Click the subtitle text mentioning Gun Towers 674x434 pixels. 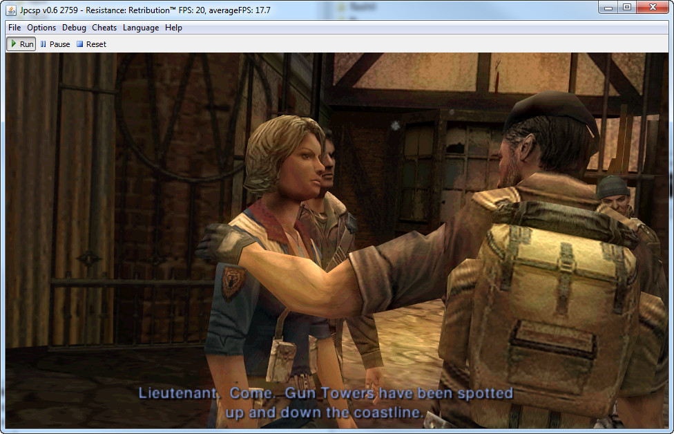pyautogui.click(x=325, y=402)
